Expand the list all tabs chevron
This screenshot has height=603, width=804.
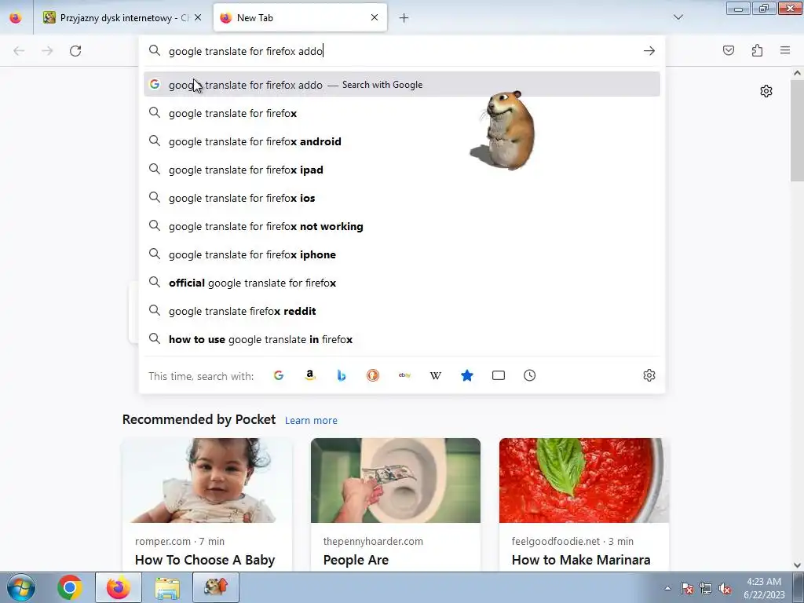pos(678,17)
